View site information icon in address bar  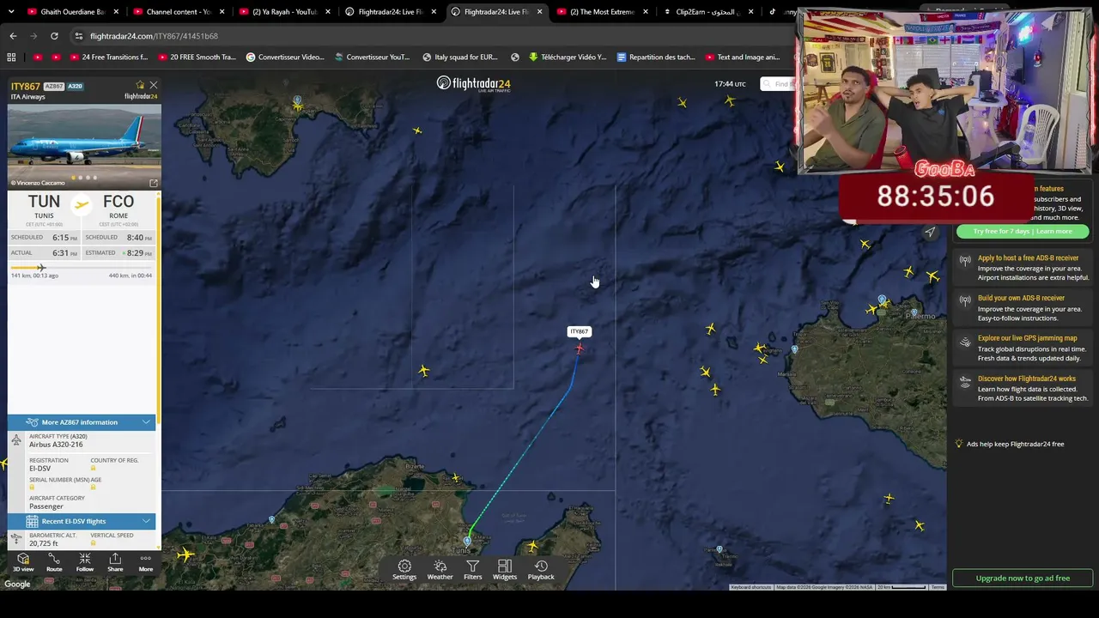[x=79, y=36]
